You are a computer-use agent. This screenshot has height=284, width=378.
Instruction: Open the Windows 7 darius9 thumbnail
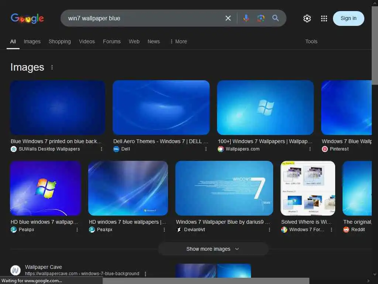(x=224, y=188)
